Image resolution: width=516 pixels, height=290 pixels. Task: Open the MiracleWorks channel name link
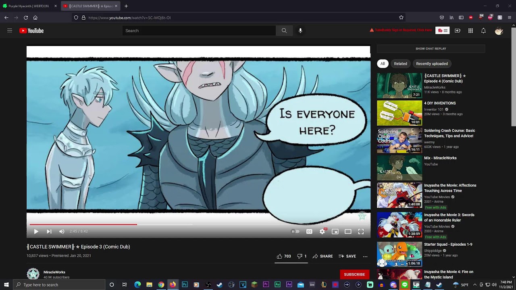pyautogui.click(x=54, y=272)
